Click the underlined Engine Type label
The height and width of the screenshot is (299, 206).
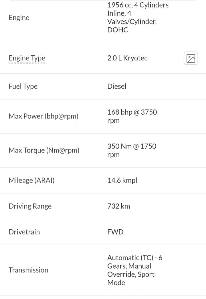tap(27, 58)
